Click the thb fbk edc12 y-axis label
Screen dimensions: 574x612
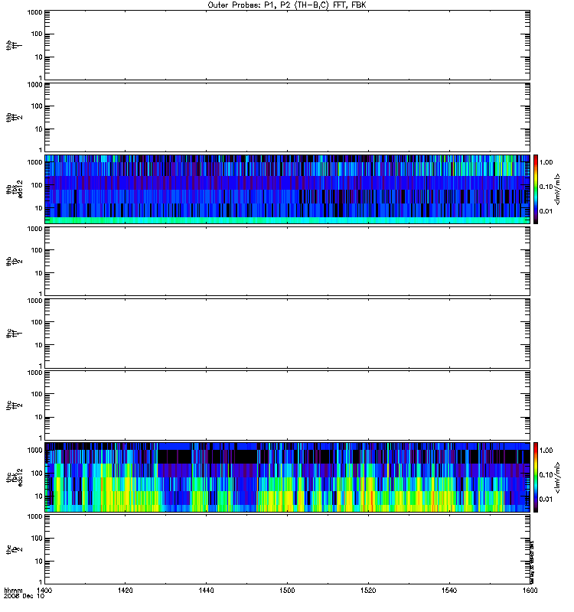coord(15,189)
